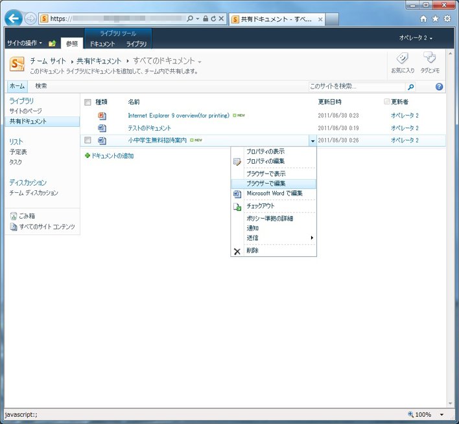Sort by 更新日時 column header
The image size is (459, 424).
coord(329,102)
